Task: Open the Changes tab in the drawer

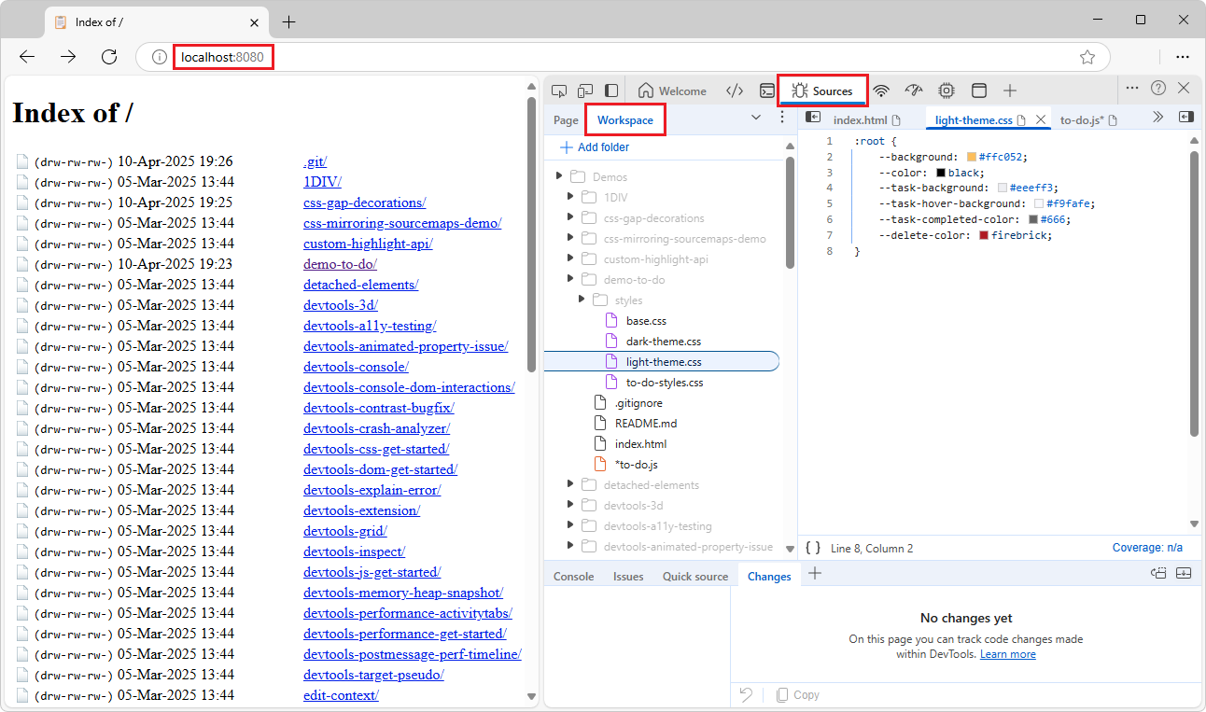Action: coord(768,576)
